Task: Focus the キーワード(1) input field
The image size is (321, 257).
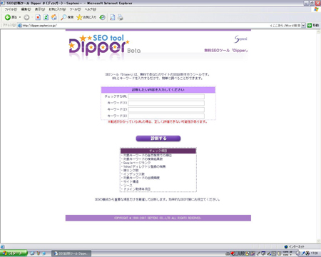Action: coord(166,103)
